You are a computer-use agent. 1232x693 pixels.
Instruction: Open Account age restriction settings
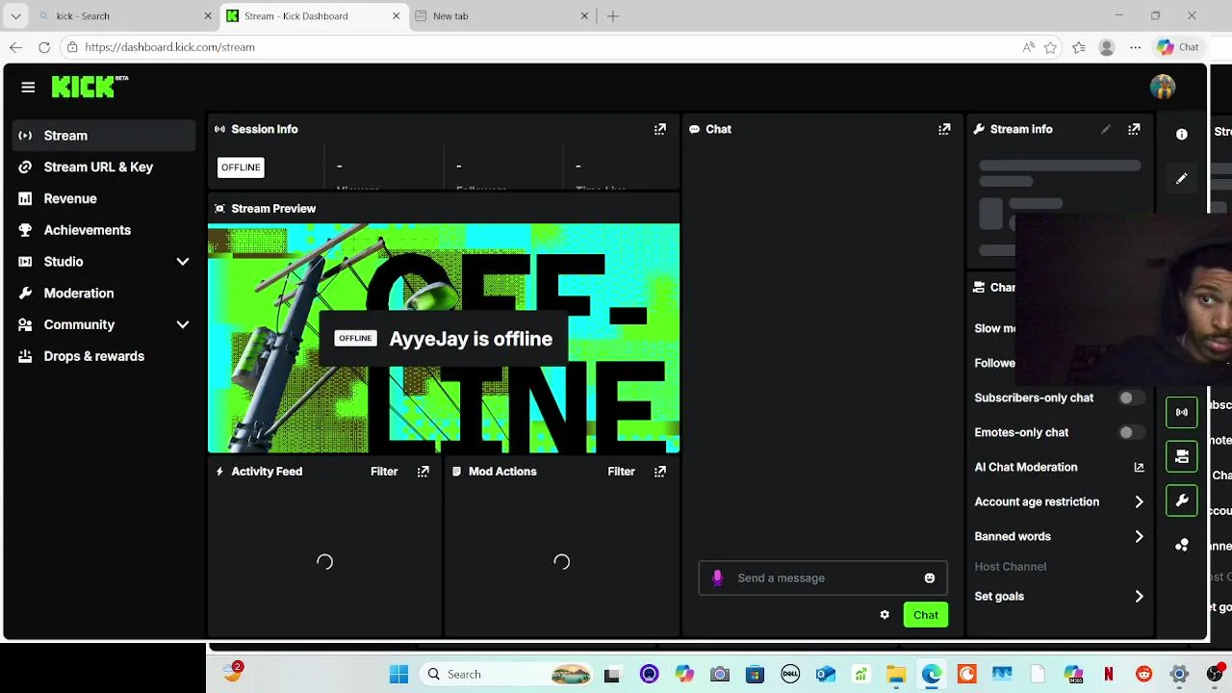click(x=1059, y=501)
